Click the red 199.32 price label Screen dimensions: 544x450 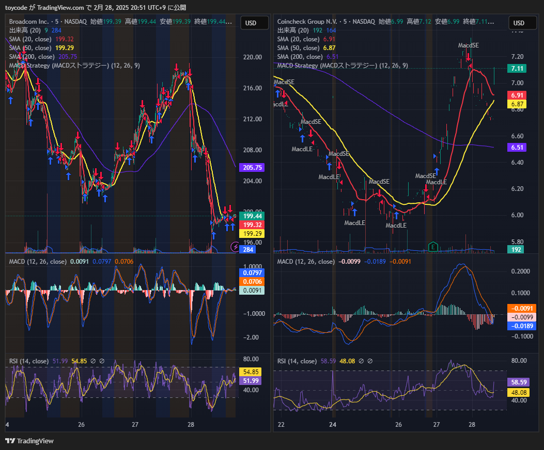(x=252, y=224)
